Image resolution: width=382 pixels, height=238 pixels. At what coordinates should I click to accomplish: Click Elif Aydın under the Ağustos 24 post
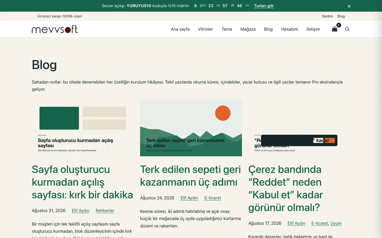(189, 198)
